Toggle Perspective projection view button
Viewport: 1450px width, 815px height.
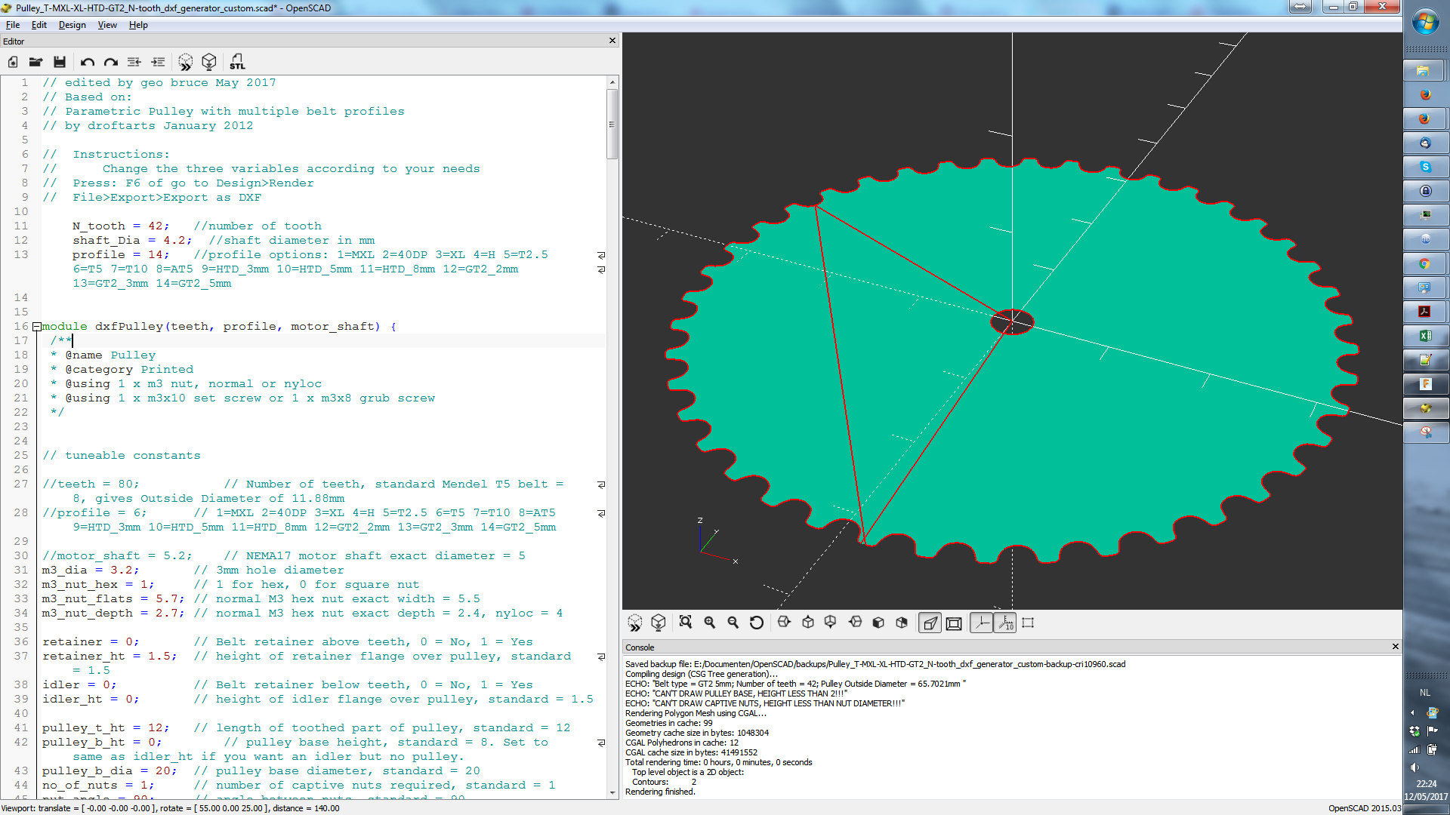coord(930,623)
